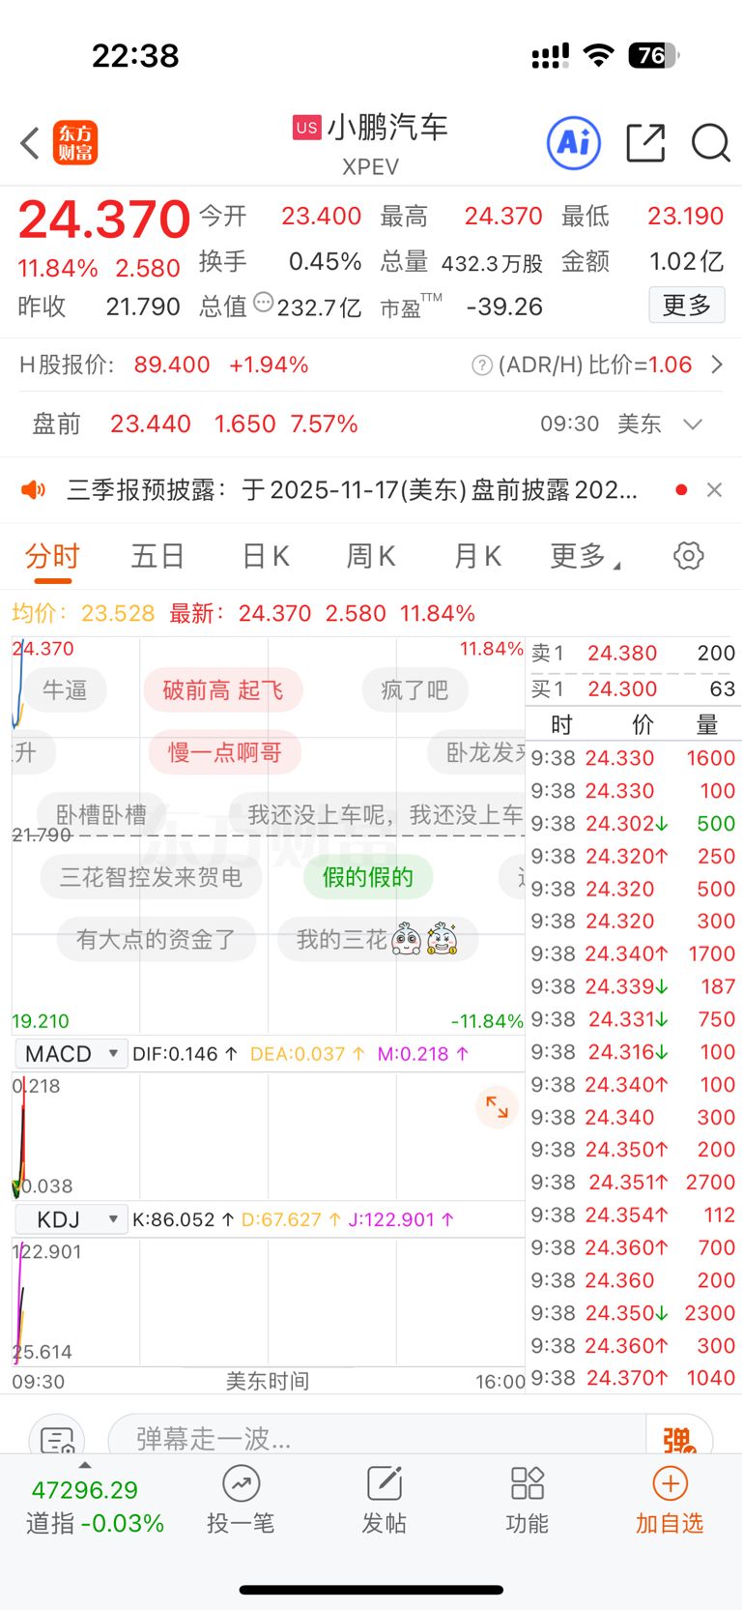The height and width of the screenshot is (1610, 743).
Task: Open the search magnifier icon
Action: coord(711,143)
